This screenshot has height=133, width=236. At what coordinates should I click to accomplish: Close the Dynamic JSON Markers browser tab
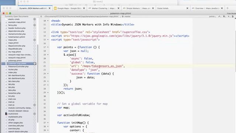[49, 8]
